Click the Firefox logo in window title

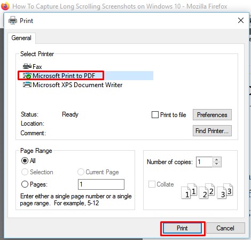(5, 6)
